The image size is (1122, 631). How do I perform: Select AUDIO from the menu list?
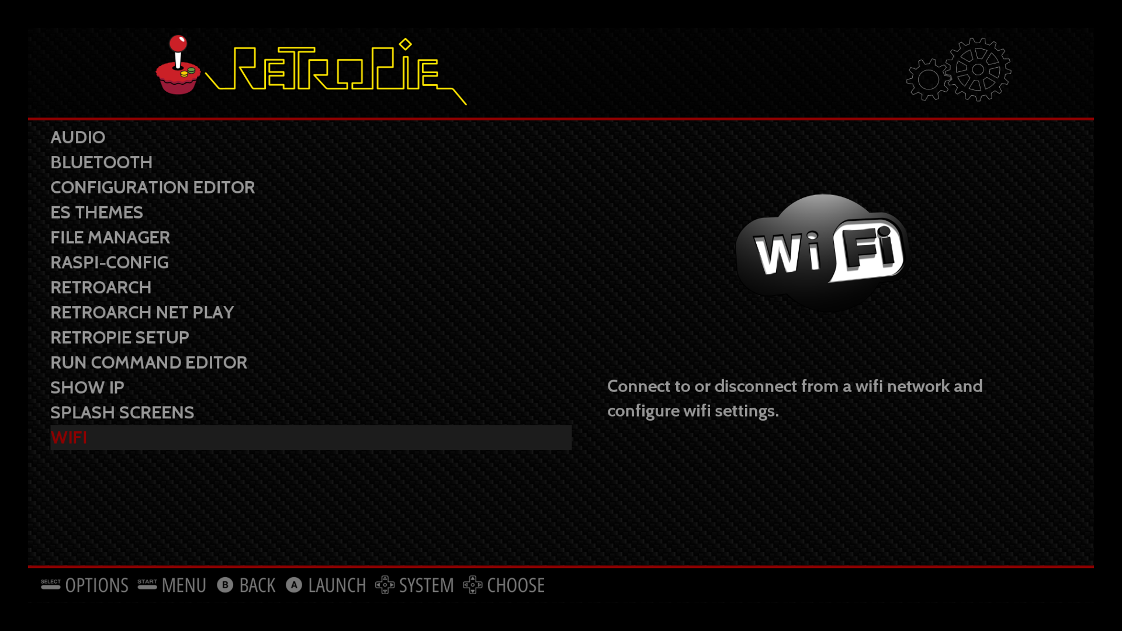coord(78,136)
